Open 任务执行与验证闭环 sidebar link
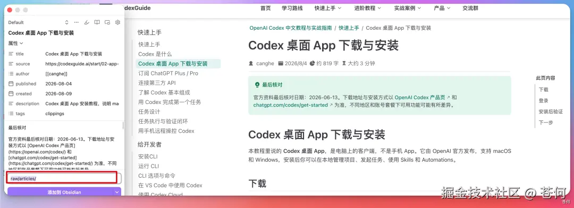Screen dimensions: 574x208 click(163, 122)
